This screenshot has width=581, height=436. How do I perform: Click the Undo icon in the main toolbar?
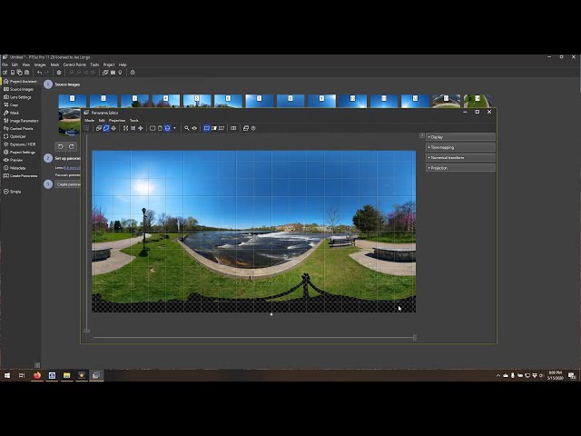39,73
